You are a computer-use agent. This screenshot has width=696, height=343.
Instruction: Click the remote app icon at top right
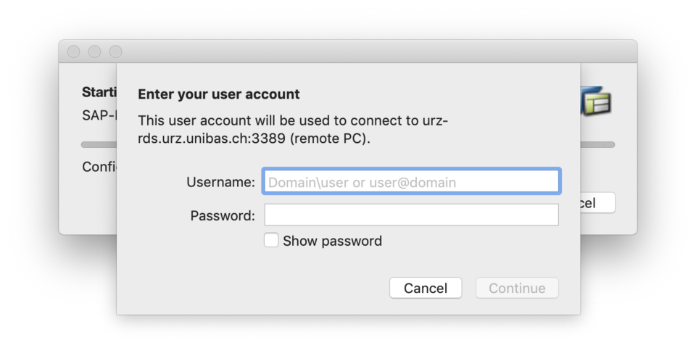click(596, 102)
